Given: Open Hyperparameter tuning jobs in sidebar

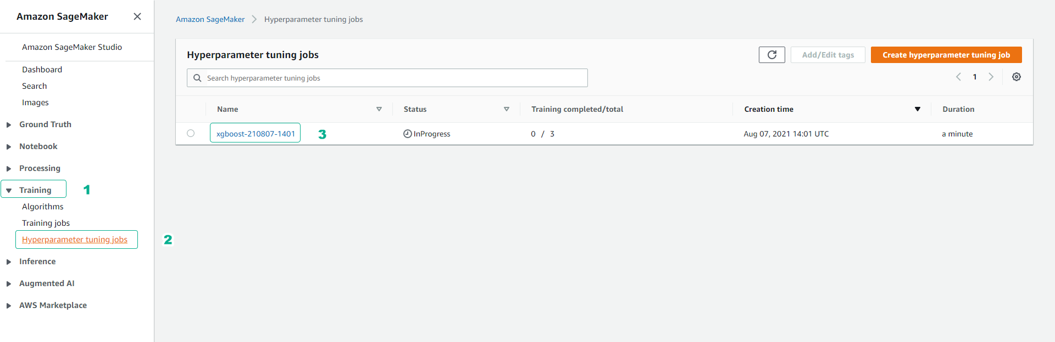Looking at the screenshot, I should (75, 240).
